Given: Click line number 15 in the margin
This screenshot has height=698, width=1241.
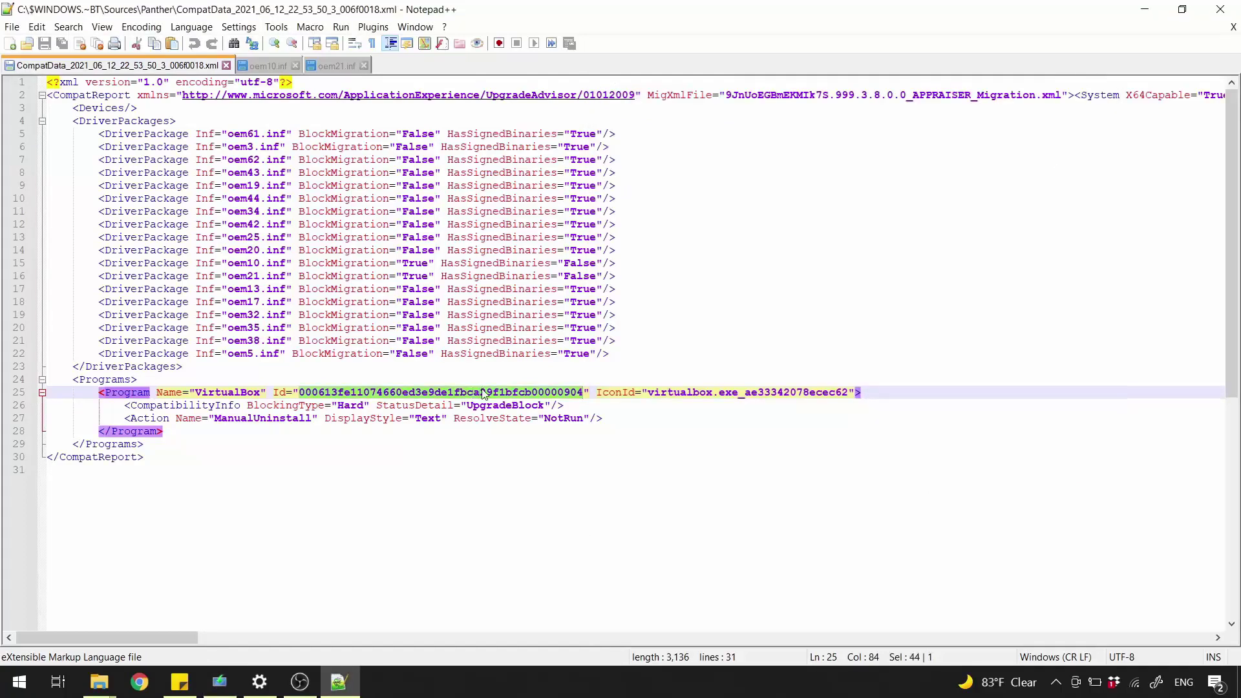Looking at the screenshot, I should point(19,263).
